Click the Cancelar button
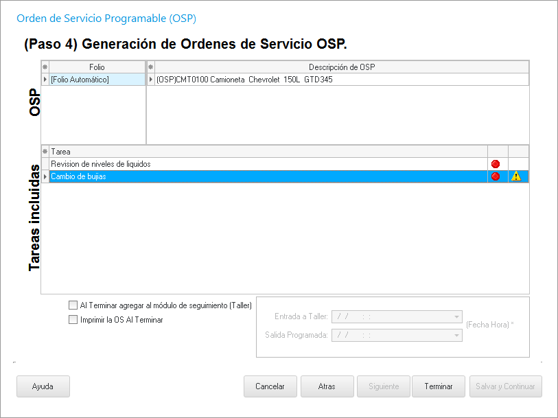 tap(270, 386)
